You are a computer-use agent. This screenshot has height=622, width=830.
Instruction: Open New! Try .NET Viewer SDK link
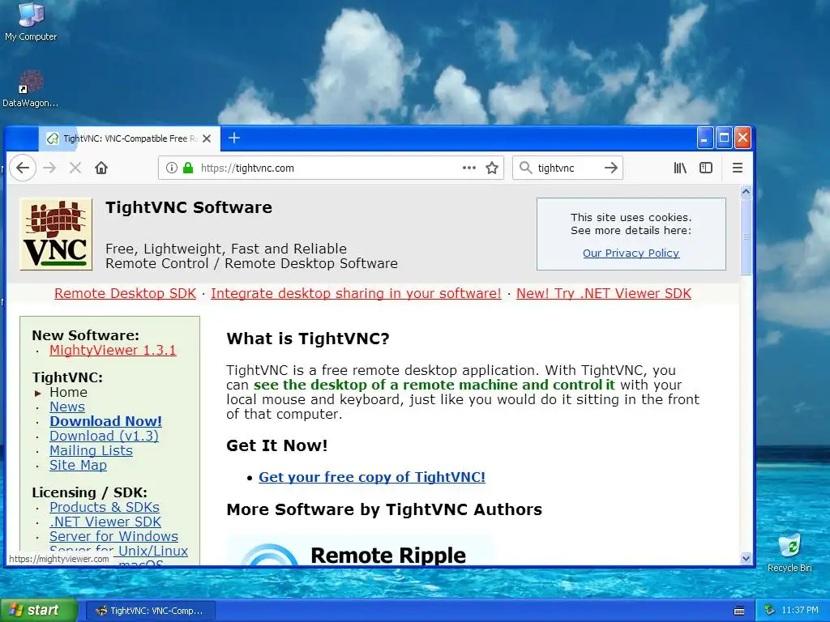603,293
